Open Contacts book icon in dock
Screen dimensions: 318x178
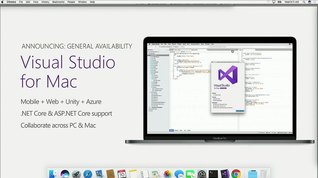[x=110, y=174]
